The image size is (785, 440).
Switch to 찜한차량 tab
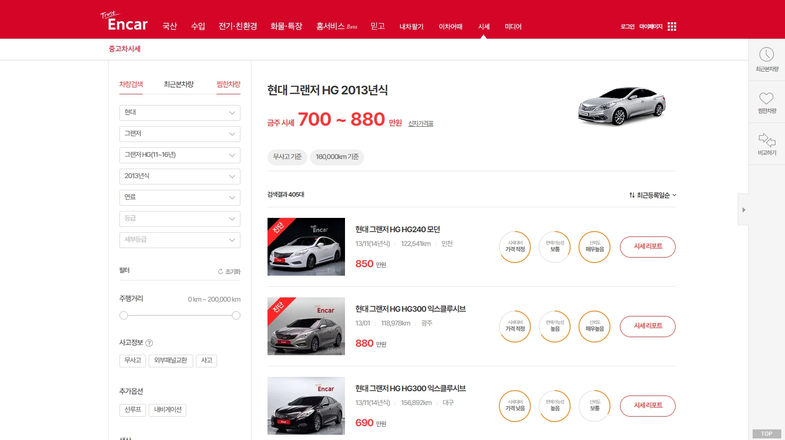[229, 84]
